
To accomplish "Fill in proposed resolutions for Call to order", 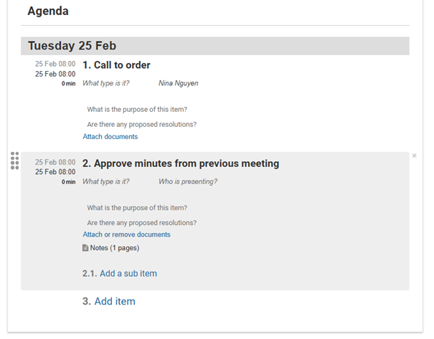I will pos(142,125).
